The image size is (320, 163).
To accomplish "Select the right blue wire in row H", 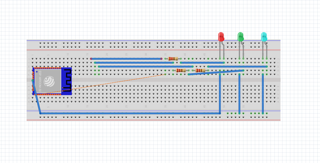I will click(237, 67).
